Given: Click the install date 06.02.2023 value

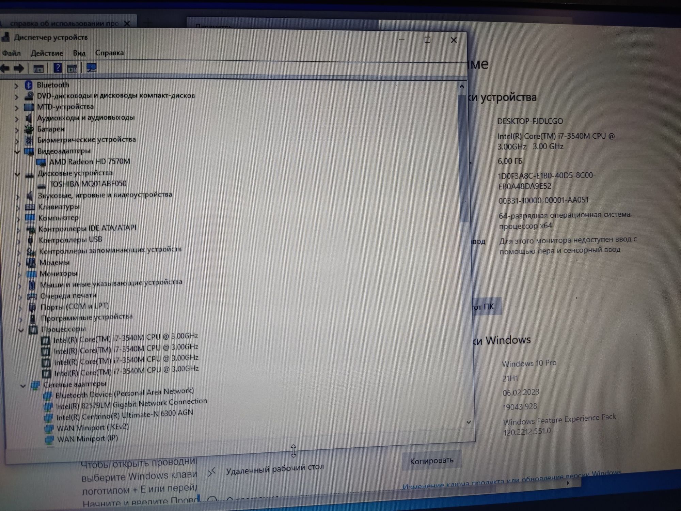Looking at the screenshot, I should point(521,392).
